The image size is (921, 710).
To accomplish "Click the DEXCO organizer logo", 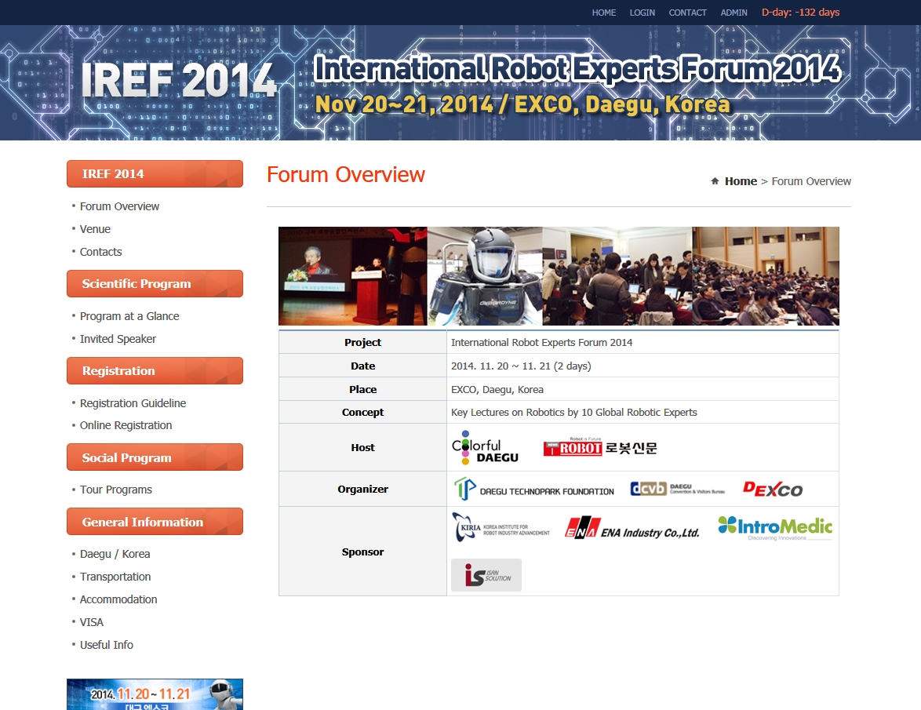I will (x=773, y=490).
